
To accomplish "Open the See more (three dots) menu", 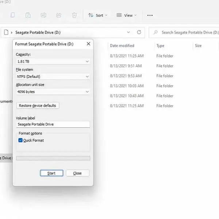I will coord(150,15).
